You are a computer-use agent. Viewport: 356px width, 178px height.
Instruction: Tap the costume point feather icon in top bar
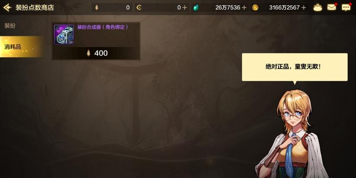click(x=96, y=8)
